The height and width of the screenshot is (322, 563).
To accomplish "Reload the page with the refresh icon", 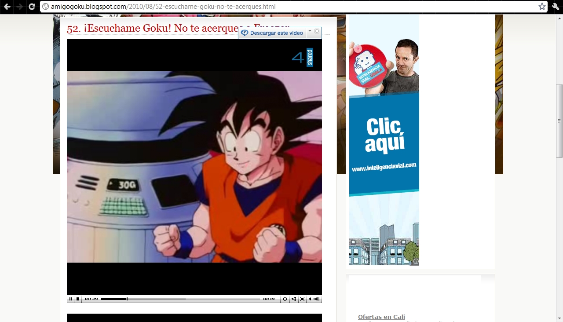I will 32,7.
